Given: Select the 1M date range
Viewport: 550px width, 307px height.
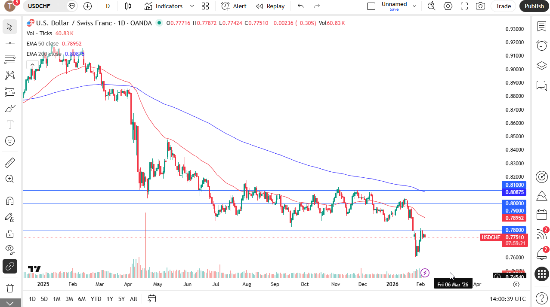Looking at the screenshot, I should [x=56, y=299].
